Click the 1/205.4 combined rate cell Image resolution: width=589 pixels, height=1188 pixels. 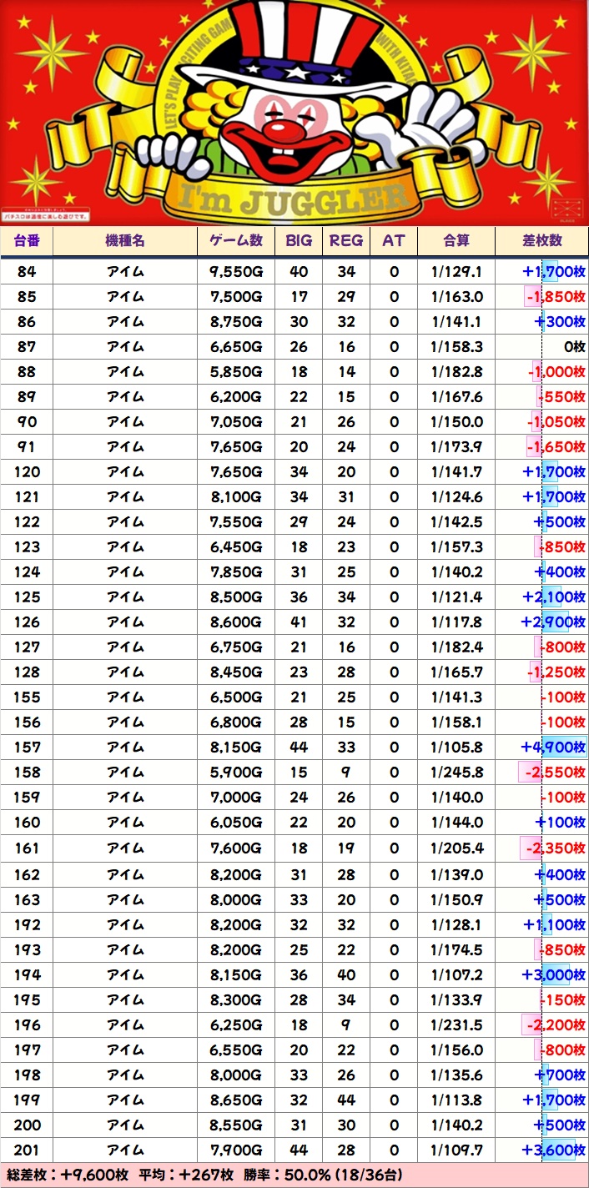(456, 848)
